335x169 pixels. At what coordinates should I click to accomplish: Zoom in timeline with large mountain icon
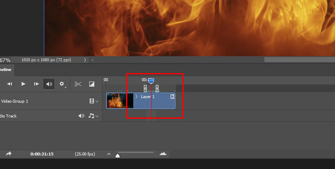coord(163,154)
